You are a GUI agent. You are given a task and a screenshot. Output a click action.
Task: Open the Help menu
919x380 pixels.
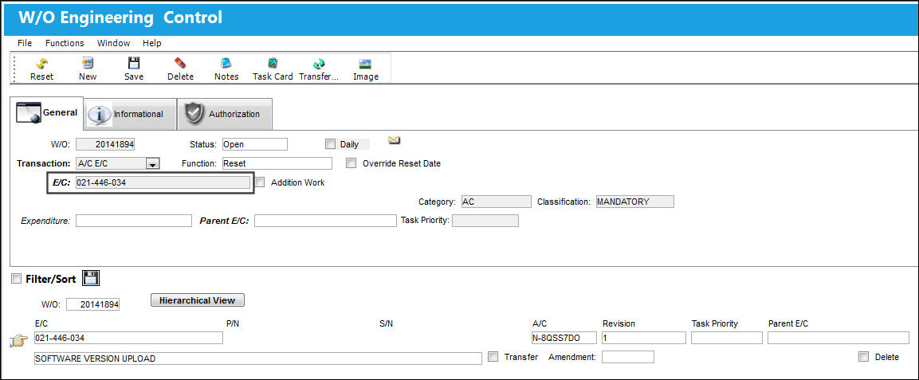(x=151, y=43)
